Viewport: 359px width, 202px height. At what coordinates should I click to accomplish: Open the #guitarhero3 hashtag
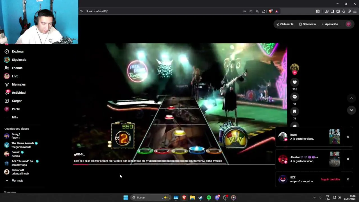197,161
